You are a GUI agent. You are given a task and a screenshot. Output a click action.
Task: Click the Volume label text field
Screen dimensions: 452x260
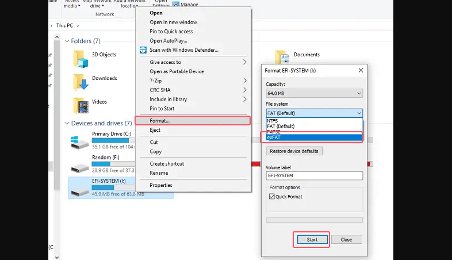coord(314,176)
